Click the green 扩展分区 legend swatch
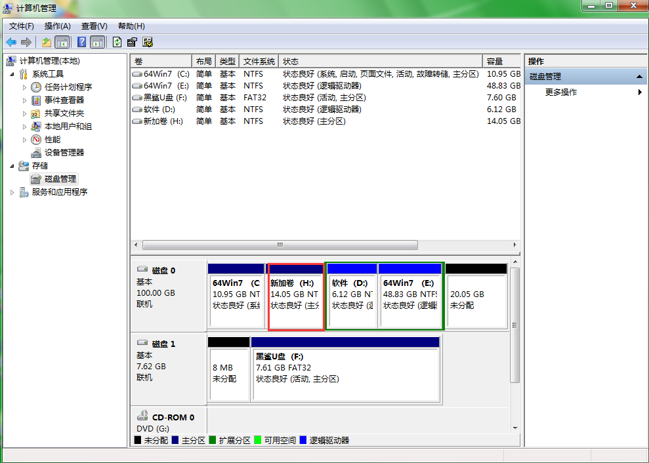The height and width of the screenshot is (463, 649). pyautogui.click(x=213, y=441)
